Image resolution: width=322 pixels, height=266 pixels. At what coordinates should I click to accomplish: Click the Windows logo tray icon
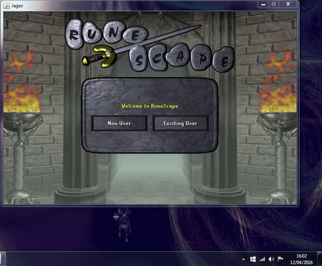click(x=253, y=259)
